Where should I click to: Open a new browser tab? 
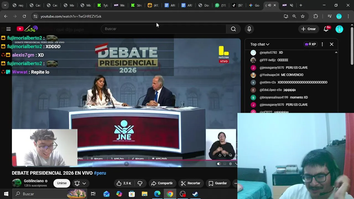pyautogui.click(x=301, y=5)
